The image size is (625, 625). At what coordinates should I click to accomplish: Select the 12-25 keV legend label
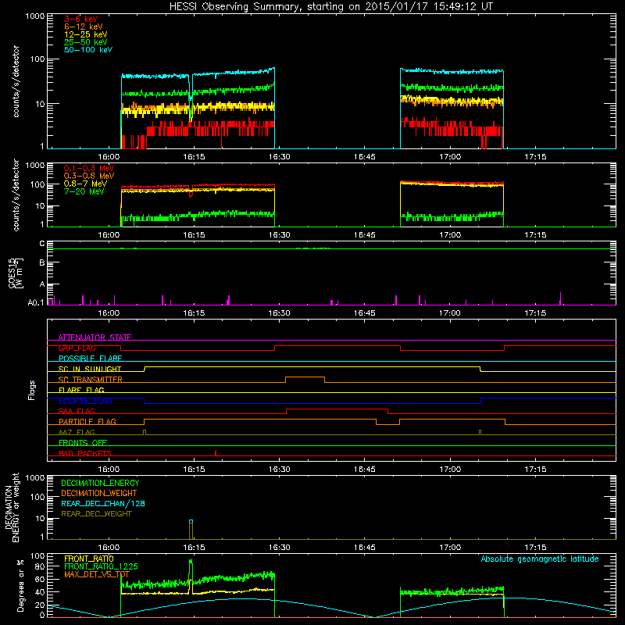coord(85,34)
